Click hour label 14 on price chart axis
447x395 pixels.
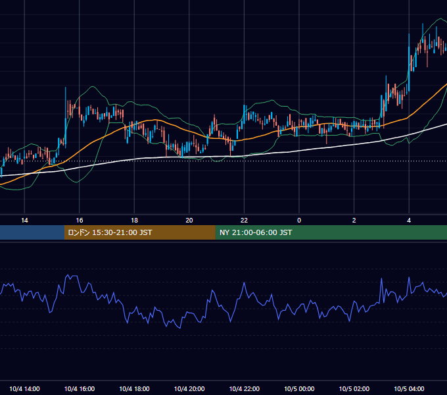coord(24,221)
